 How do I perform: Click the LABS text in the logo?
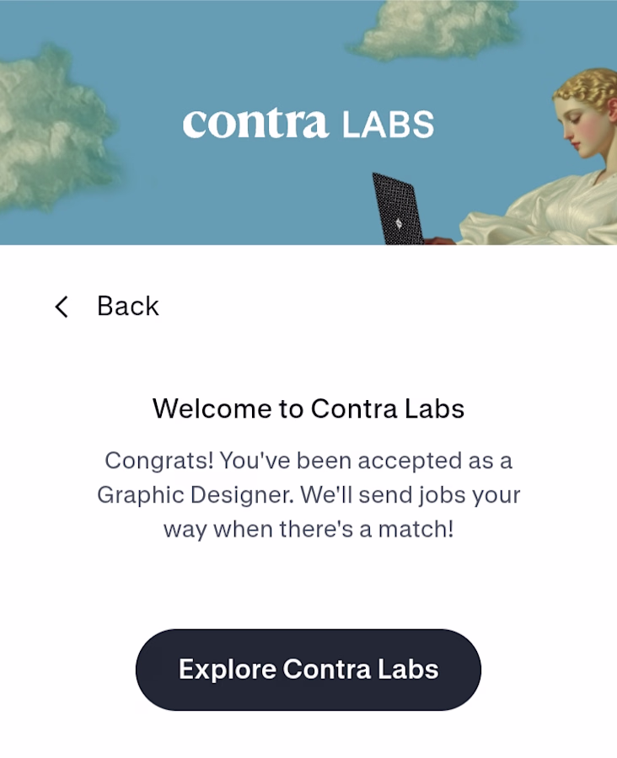[x=388, y=125]
